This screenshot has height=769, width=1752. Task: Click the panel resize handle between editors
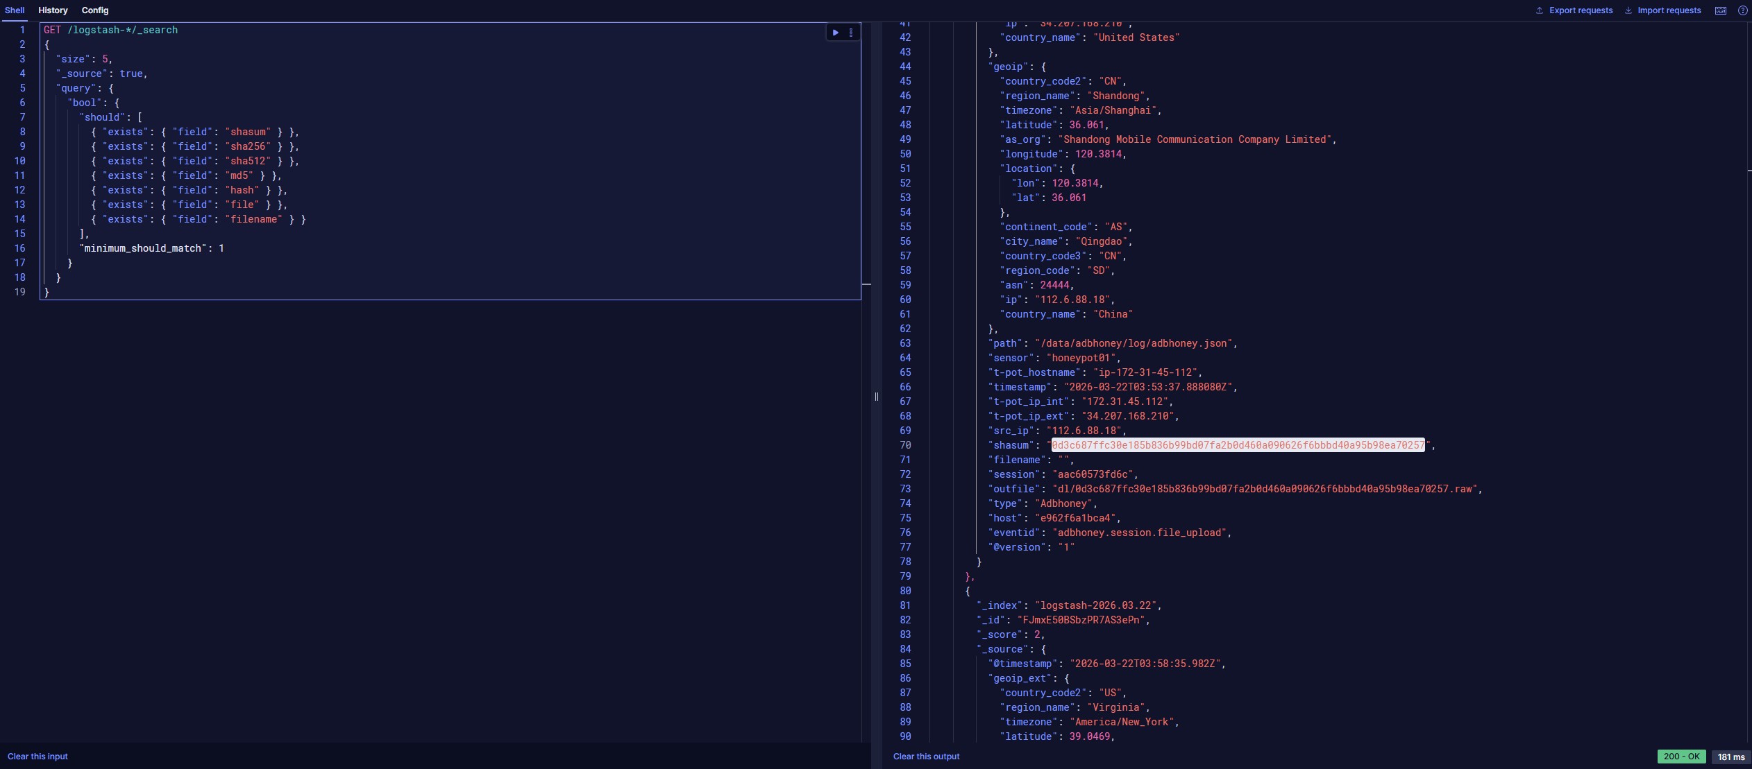click(x=877, y=397)
